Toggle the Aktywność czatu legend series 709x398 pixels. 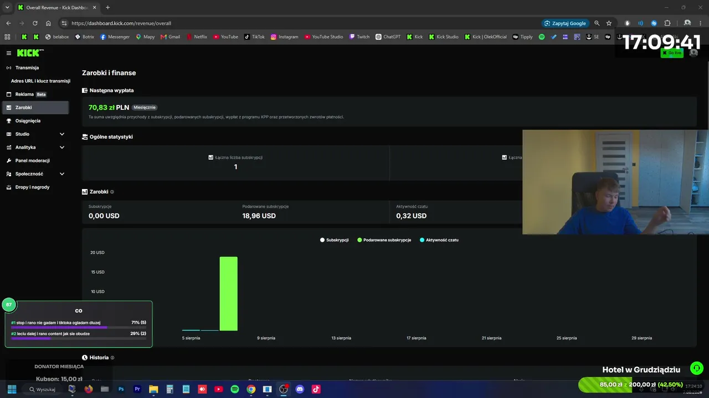[x=439, y=240]
